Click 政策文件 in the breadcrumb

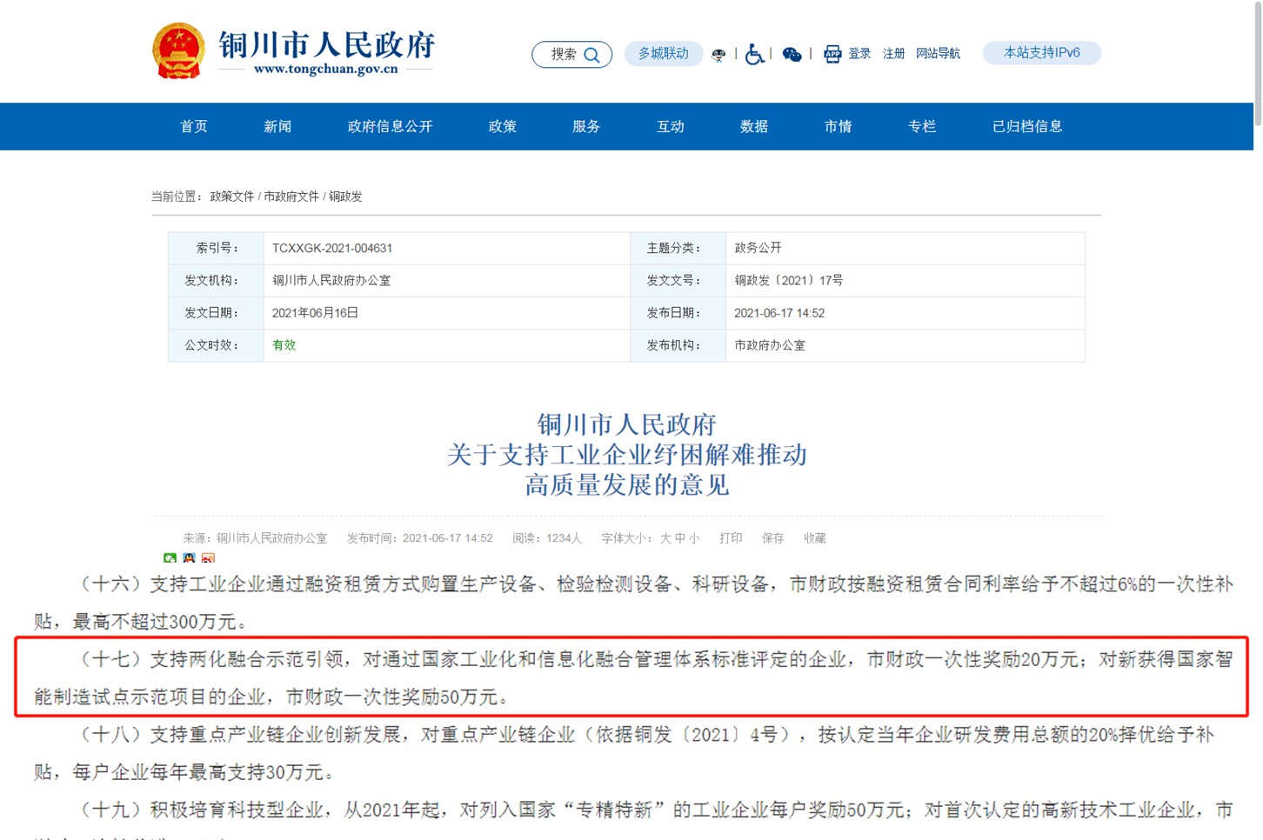[x=232, y=197]
